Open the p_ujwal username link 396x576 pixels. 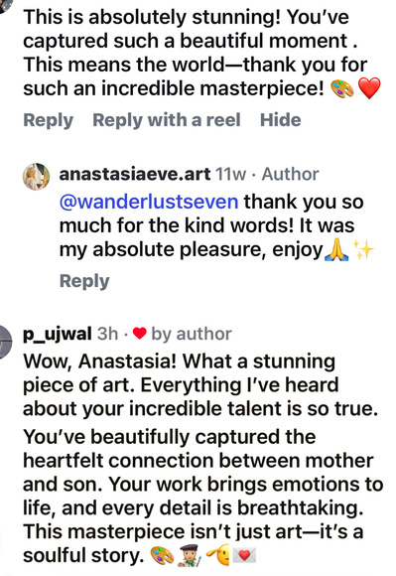58,335
